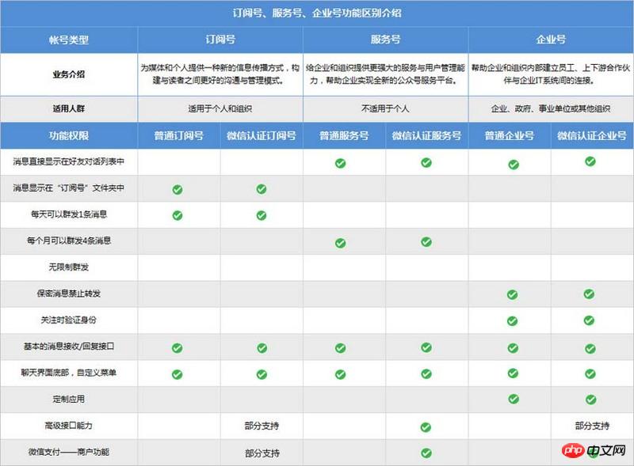Click the 普通企业号 checkmark in 消息直接显示在好友对话列表中 row
The width and height of the screenshot is (634, 466).
pos(514,165)
